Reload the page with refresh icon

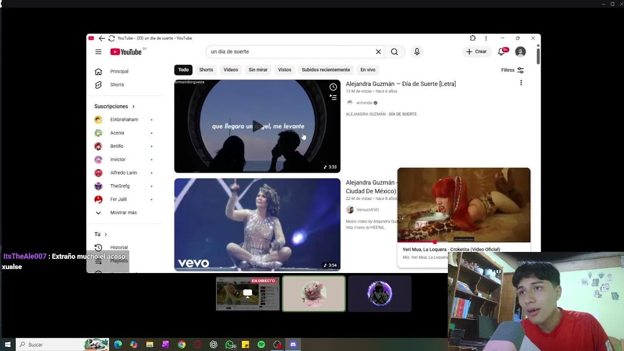point(112,38)
